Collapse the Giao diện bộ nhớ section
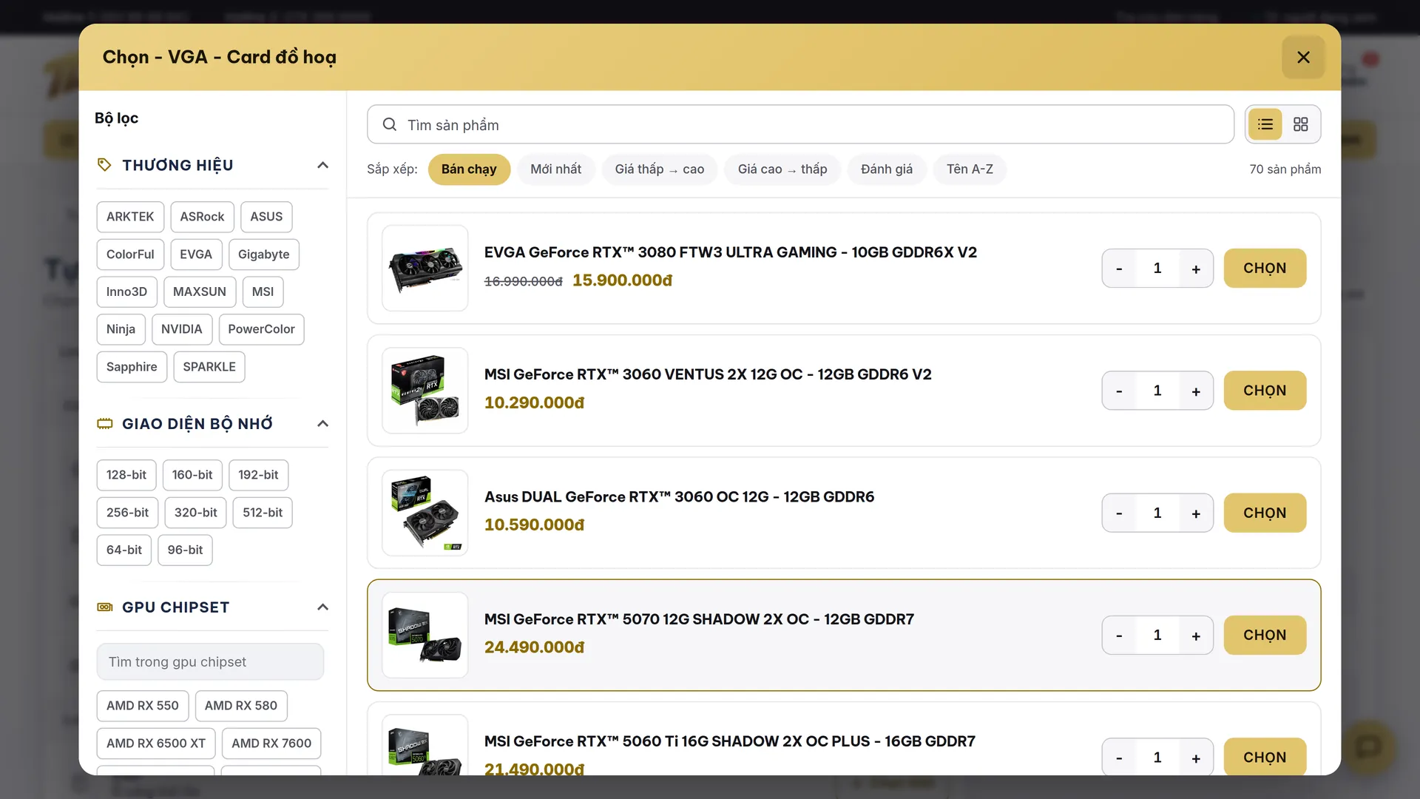Viewport: 1420px width, 799px height. (322, 424)
